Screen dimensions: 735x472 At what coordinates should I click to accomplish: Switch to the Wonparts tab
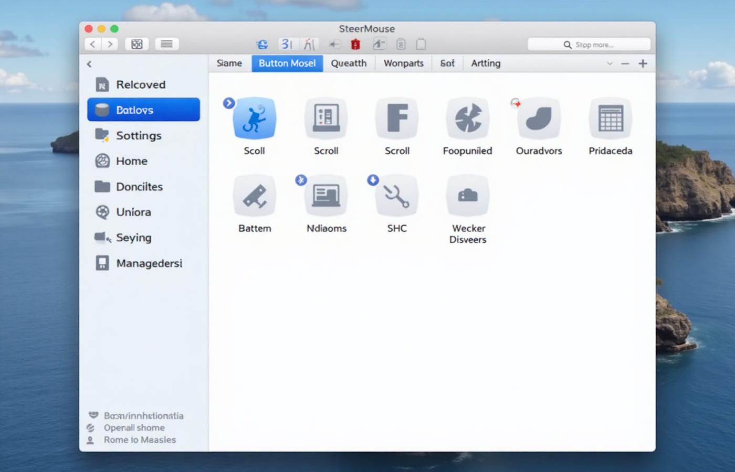pos(403,63)
